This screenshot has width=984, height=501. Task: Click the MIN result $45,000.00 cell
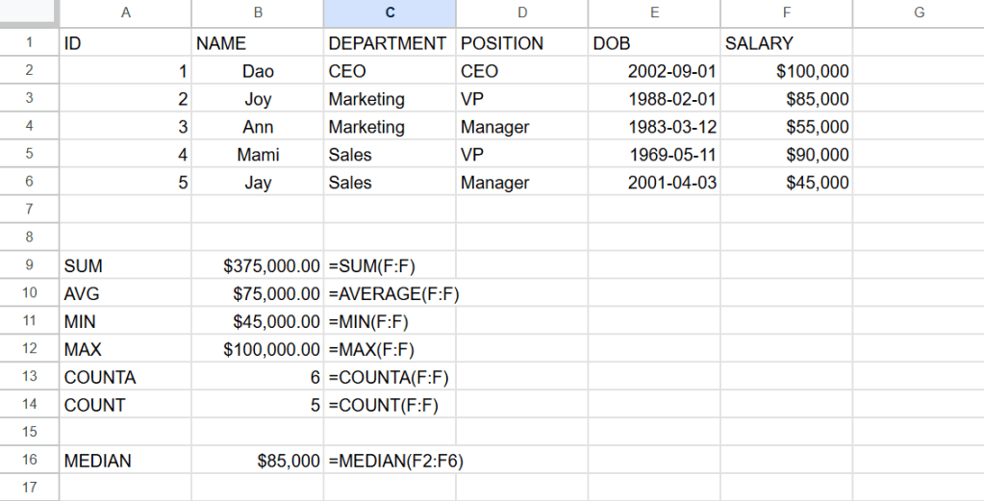tap(258, 322)
